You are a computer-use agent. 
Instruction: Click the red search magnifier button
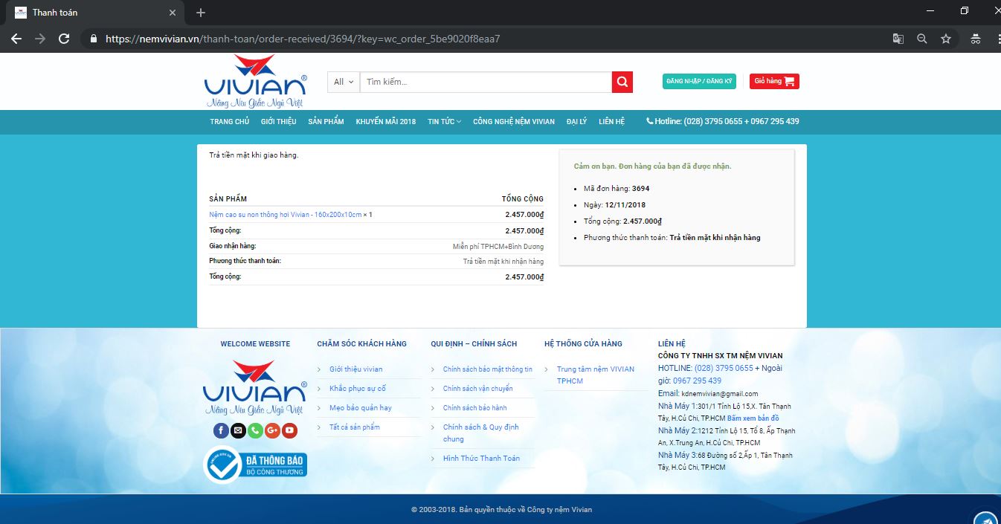[x=622, y=82]
